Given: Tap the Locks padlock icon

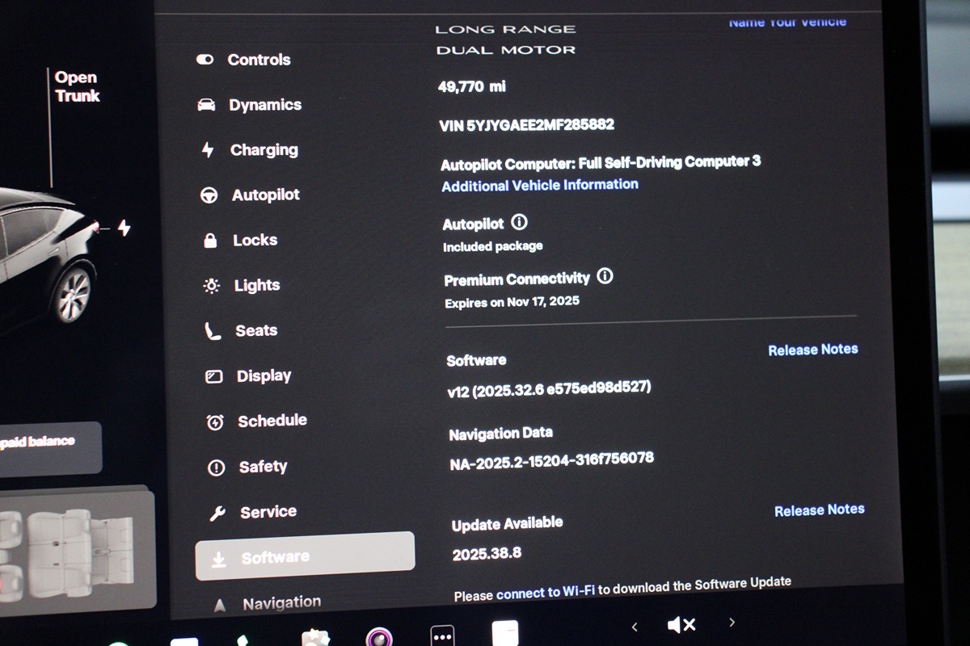Looking at the screenshot, I should point(210,241).
